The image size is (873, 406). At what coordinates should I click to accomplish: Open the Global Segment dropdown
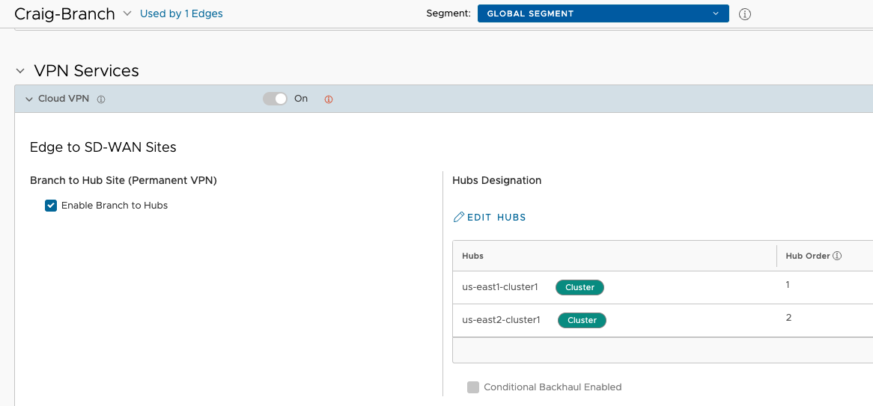pyautogui.click(x=603, y=14)
